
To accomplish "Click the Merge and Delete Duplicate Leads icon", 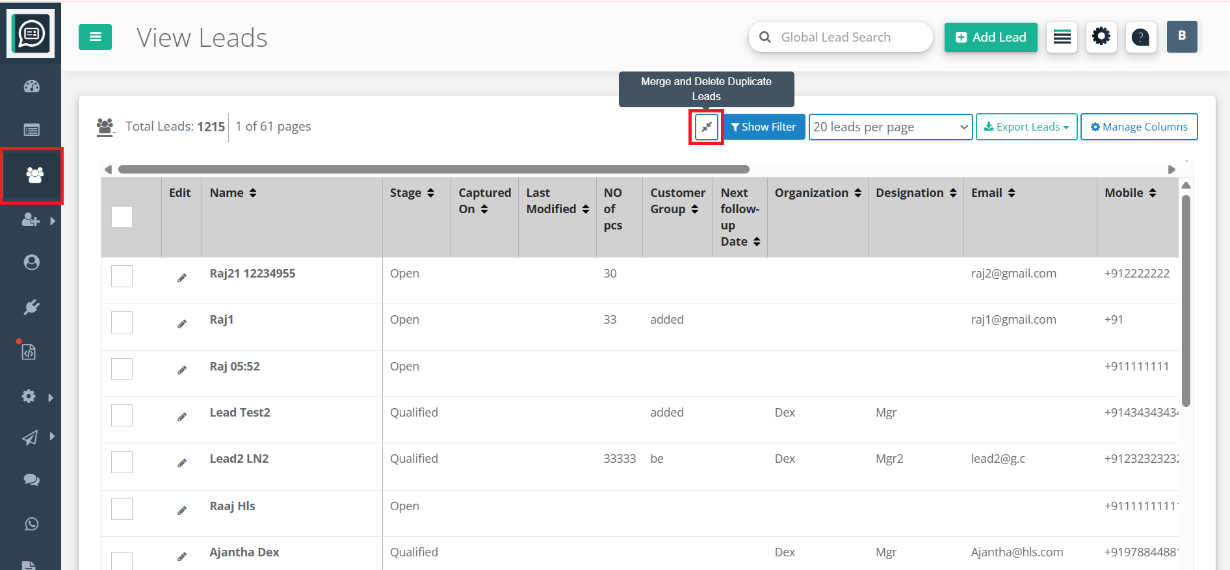I will pos(706,127).
